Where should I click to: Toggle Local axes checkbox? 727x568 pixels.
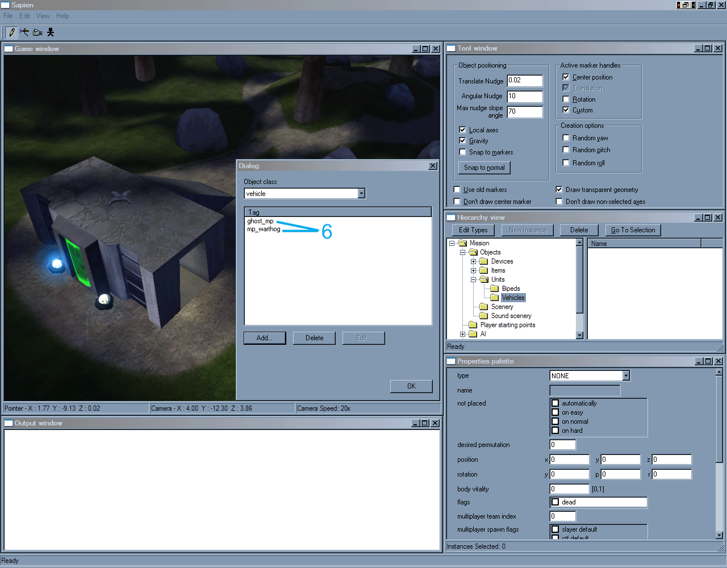click(x=462, y=130)
